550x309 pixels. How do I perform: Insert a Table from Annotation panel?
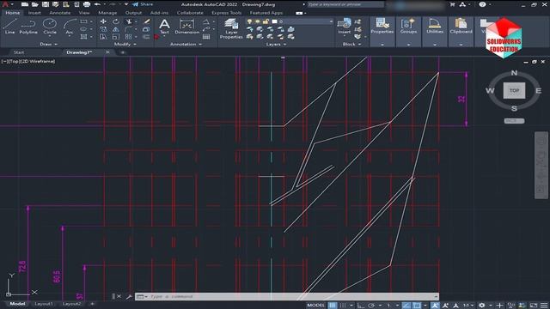click(x=206, y=37)
